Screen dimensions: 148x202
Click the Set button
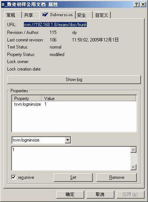pos(73,177)
